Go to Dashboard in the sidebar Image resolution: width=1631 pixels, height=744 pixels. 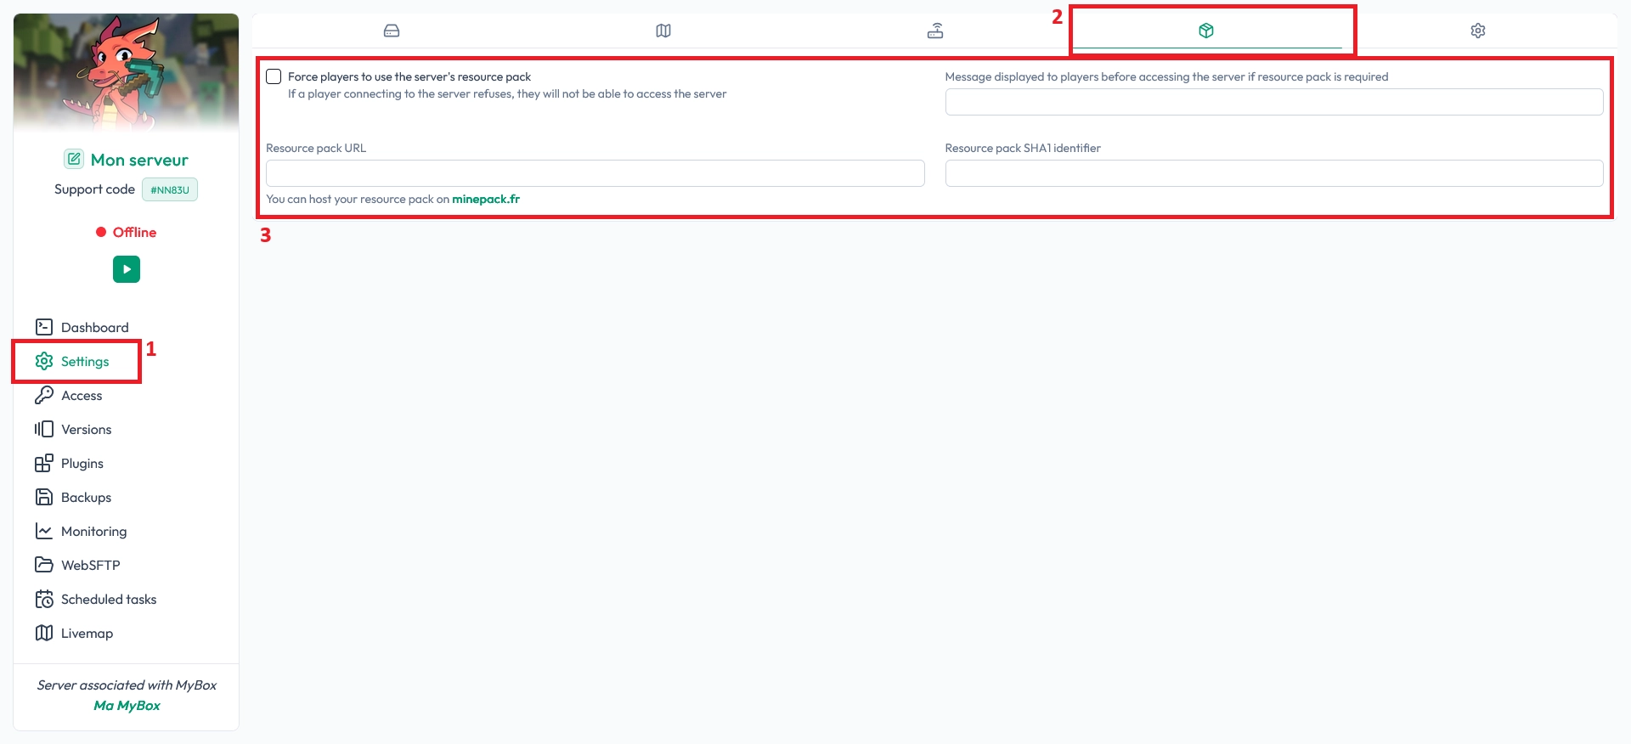tap(94, 327)
